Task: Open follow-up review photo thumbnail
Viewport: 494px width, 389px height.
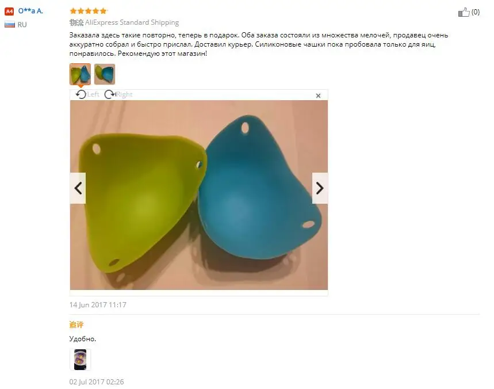Action: pyautogui.click(x=80, y=360)
